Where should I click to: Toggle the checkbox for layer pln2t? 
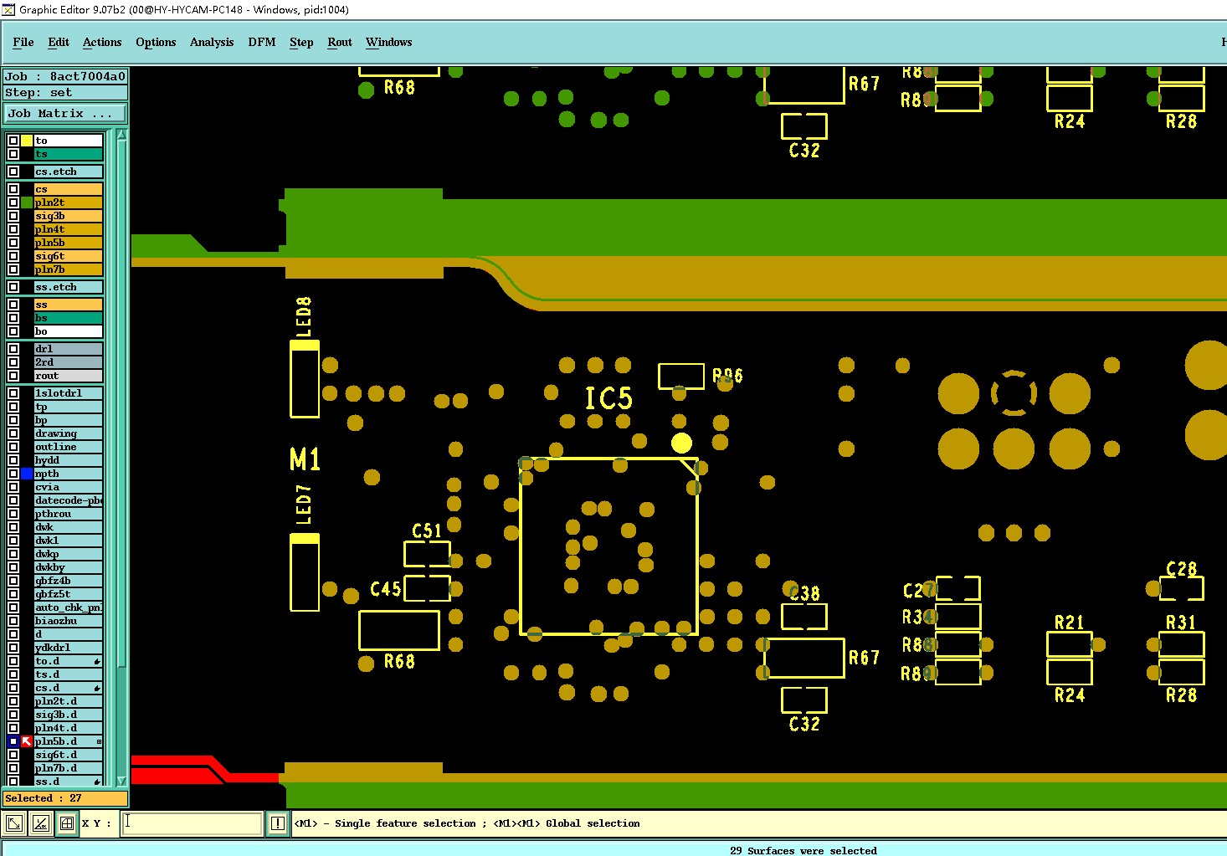point(13,202)
